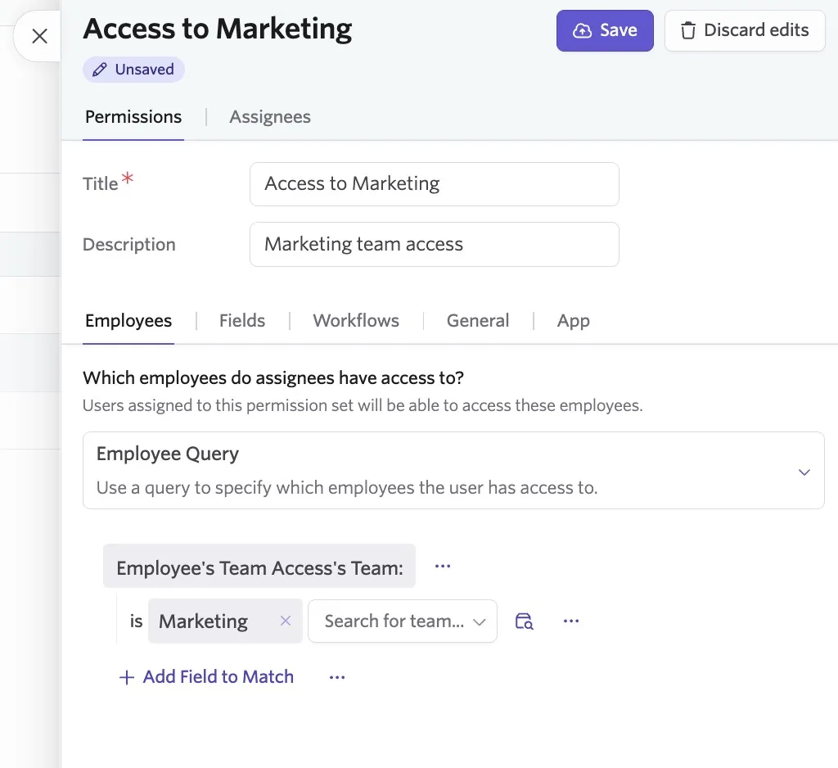Screen dimensions: 838x768
Task: Open the Search for team dropdown
Action: point(403,621)
